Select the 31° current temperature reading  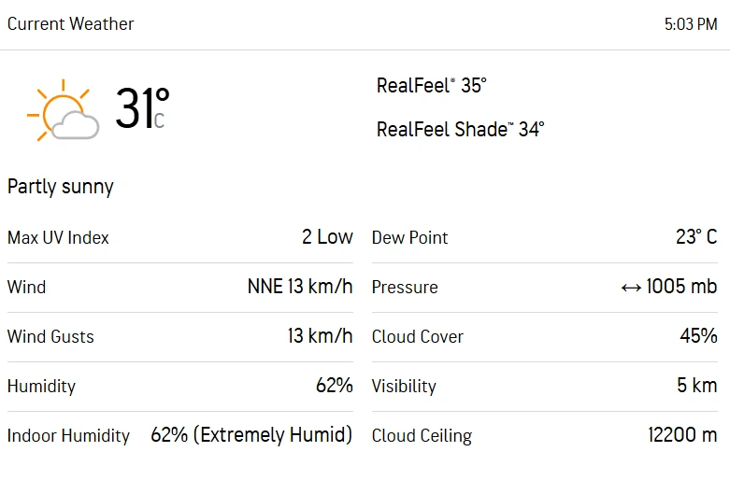tap(142, 108)
